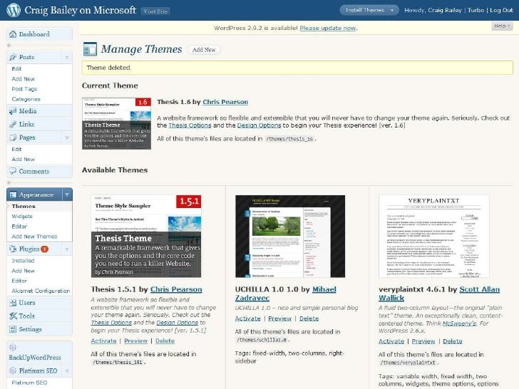This screenshot has width=519, height=389.
Task: Click the Links chain icon
Action: click(x=13, y=125)
